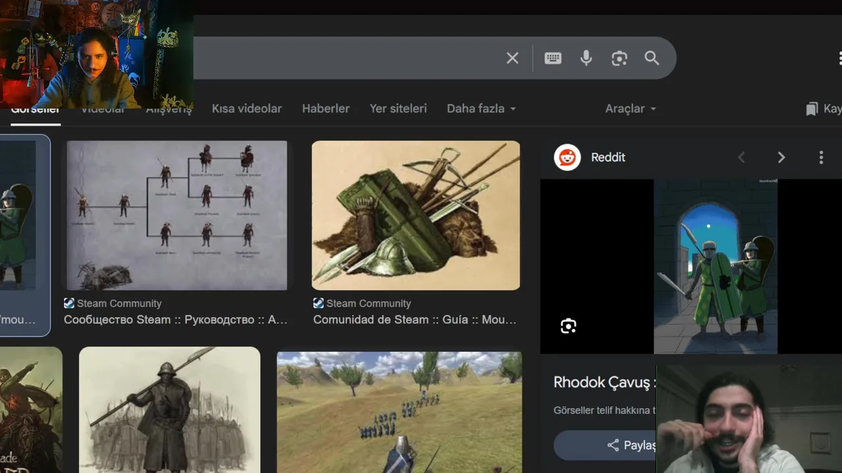
Task: Open the on-screen keyboard input tool
Action: [553, 58]
